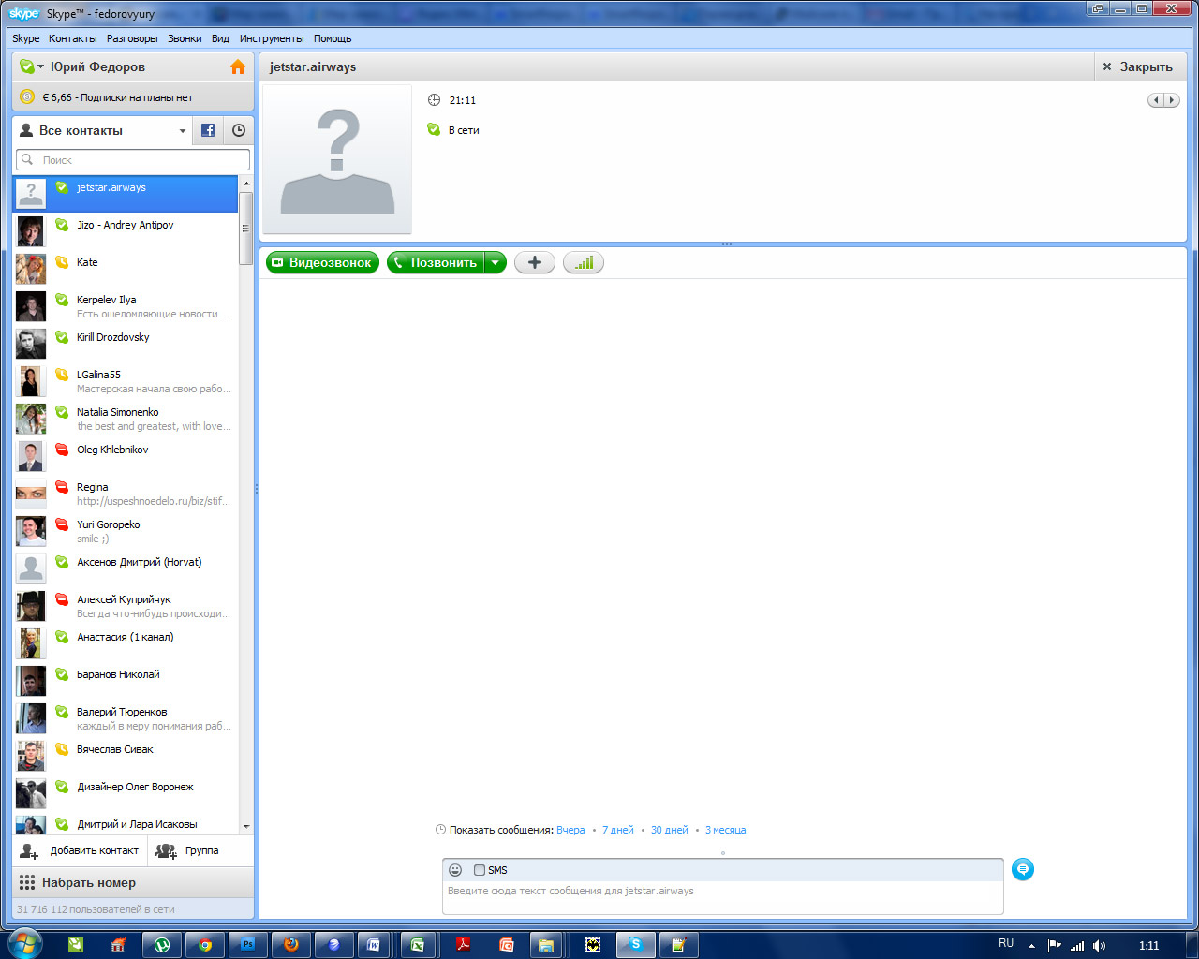Open Photoshop from the taskbar
The width and height of the screenshot is (1199, 959).
248,945
